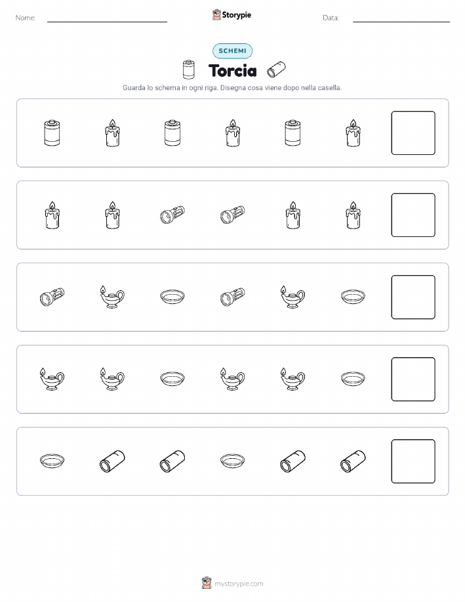
Task: Click the first candle in row two
Action: pyautogui.click(x=52, y=215)
